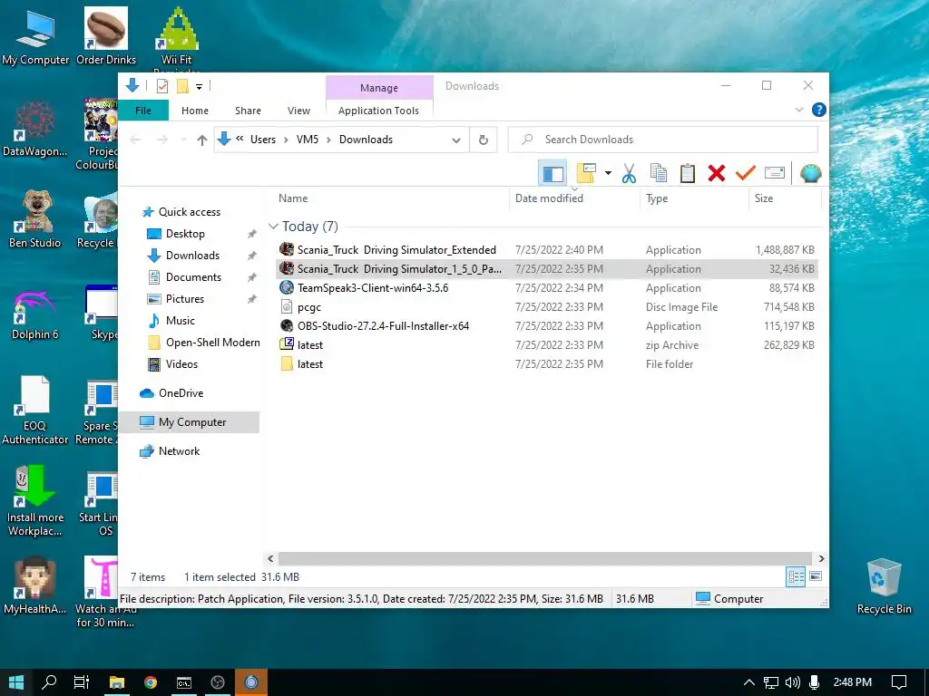Refresh the Downloads folder

[x=484, y=140]
